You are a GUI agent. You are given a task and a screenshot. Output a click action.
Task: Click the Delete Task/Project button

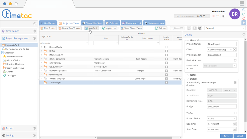(70, 28)
